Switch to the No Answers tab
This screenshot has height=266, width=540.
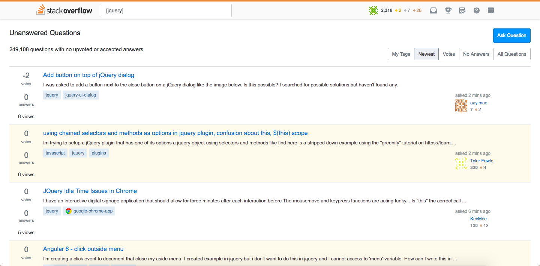476,54
